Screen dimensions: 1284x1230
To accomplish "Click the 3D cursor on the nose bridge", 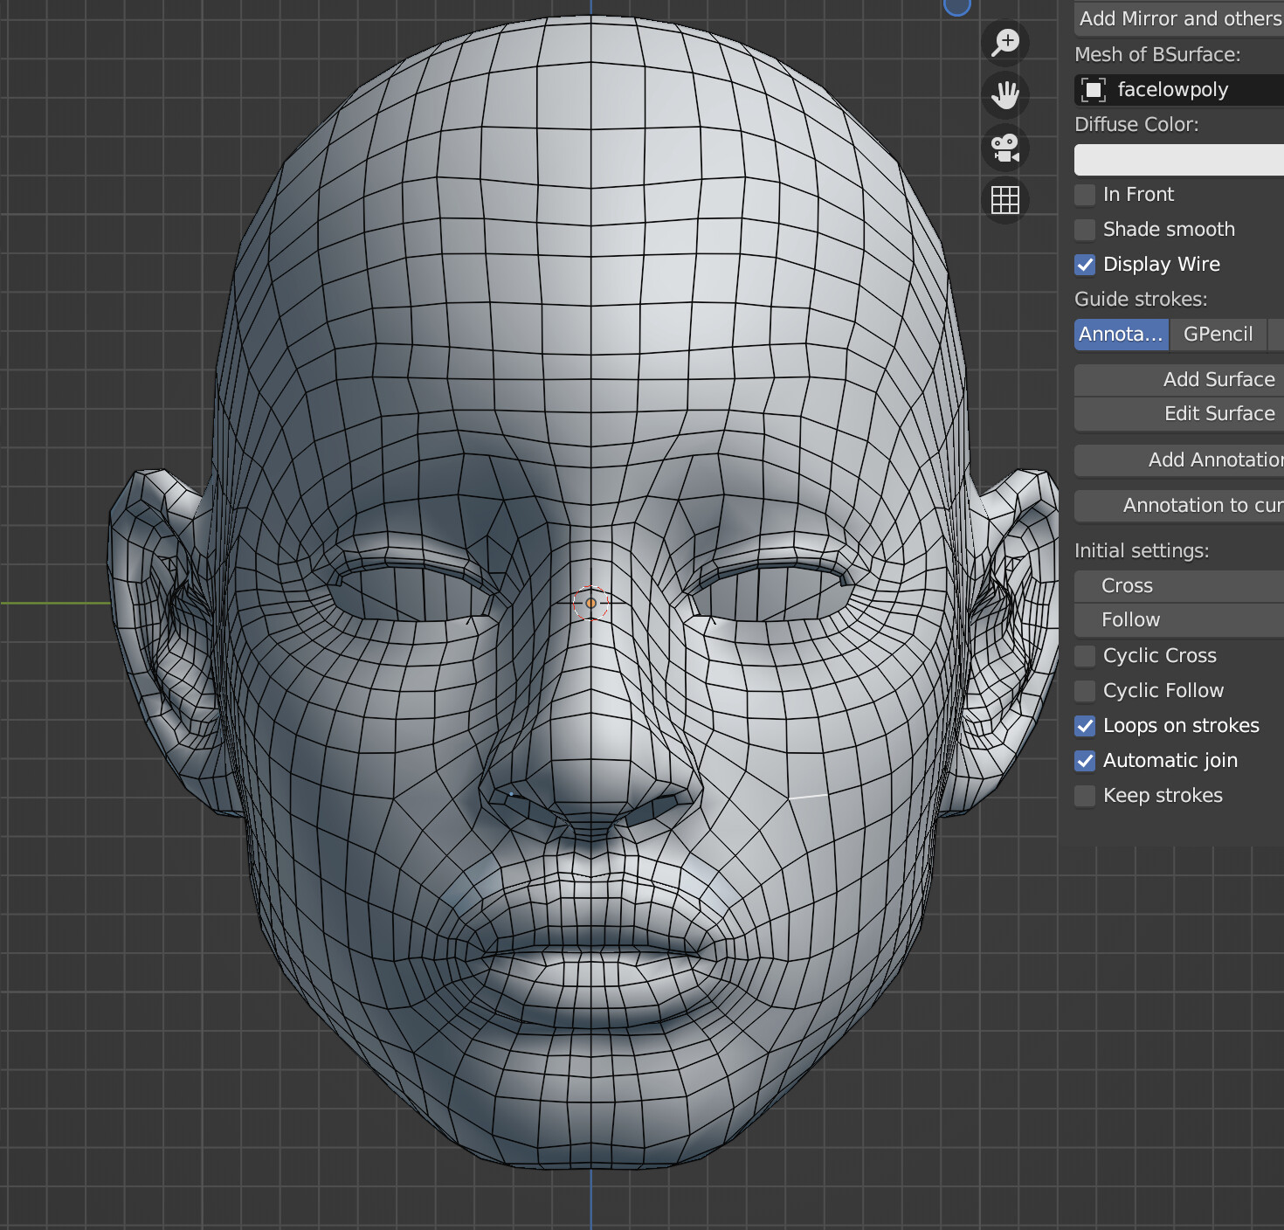I will click(590, 603).
